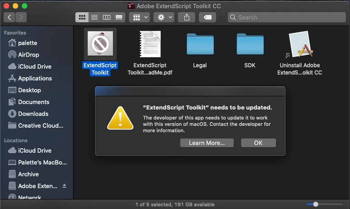Viewport: 350px width, 209px height.
Task: Click Learn More… in the dialog
Action: (207, 143)
